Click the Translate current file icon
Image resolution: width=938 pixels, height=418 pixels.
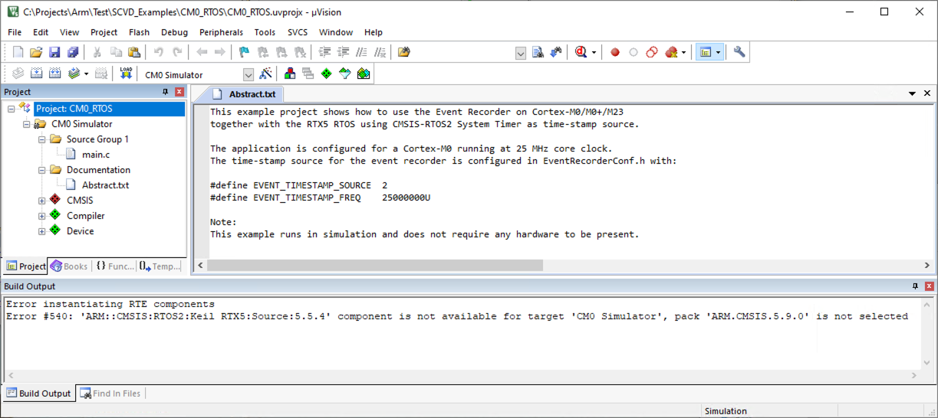tap(18, 73)
